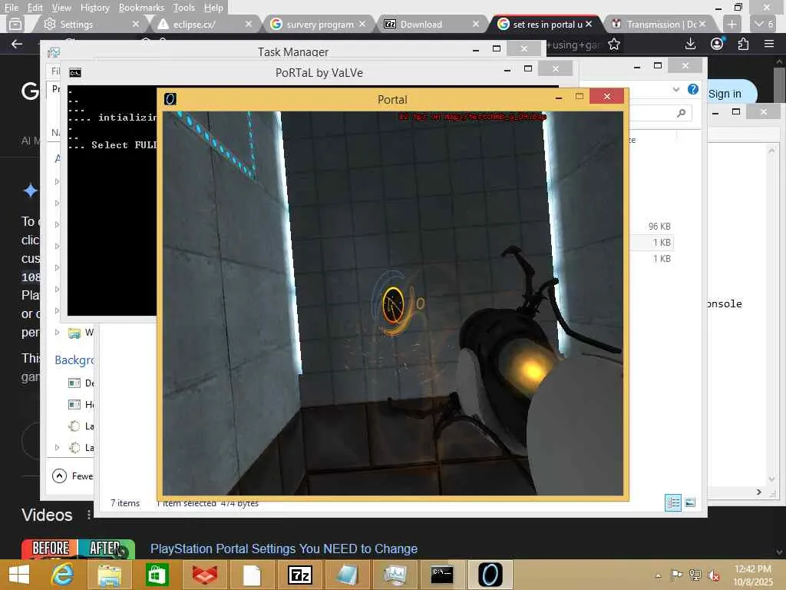Image resolution: width=786 pixels, height=590 pixels.
Task: Click the right-hand window's scroll up arrow
Action: 771,150
